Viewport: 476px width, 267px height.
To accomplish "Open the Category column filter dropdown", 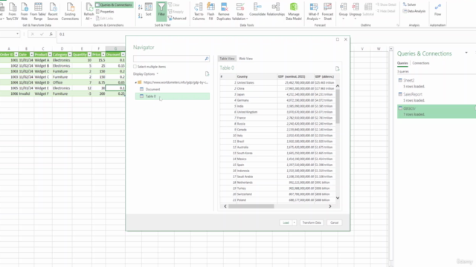I will pos(69,54).
